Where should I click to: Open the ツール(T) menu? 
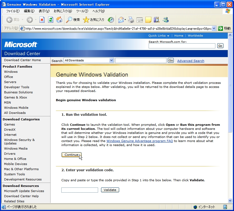click(82, 11)
